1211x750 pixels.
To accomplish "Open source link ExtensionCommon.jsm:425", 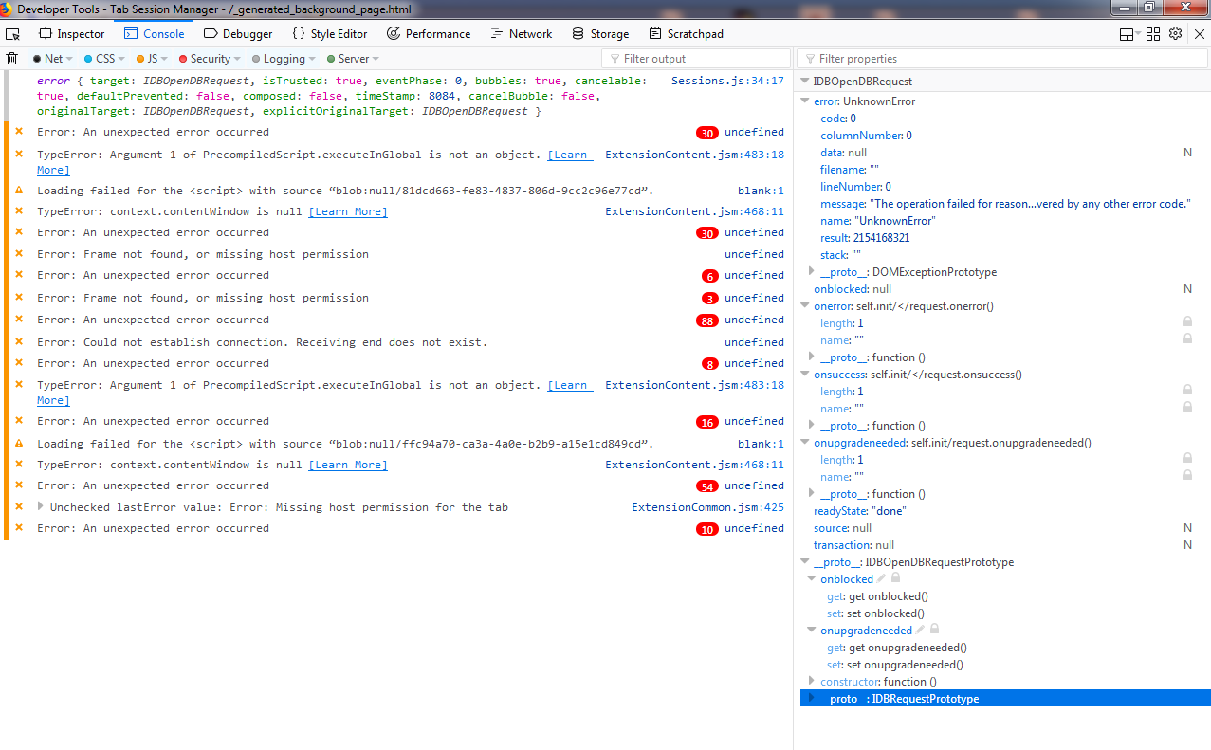I will point(708,507).
